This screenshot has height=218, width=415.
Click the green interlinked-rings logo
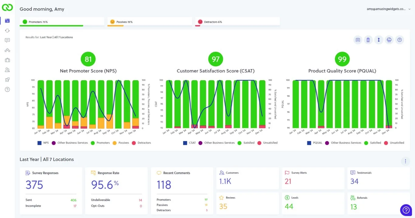[7, 7]
